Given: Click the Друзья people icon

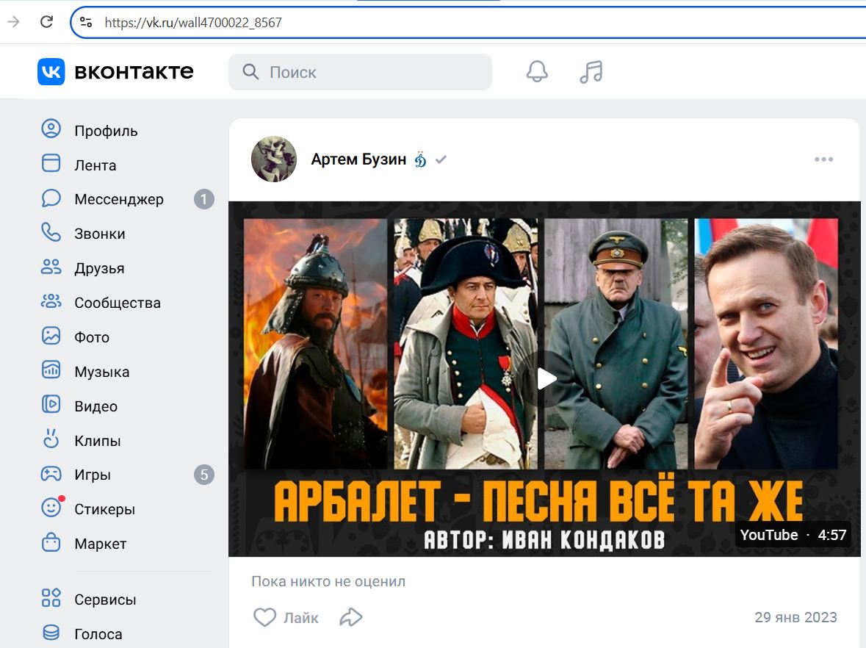Looking at the screenshot, I should coord(51,267).
